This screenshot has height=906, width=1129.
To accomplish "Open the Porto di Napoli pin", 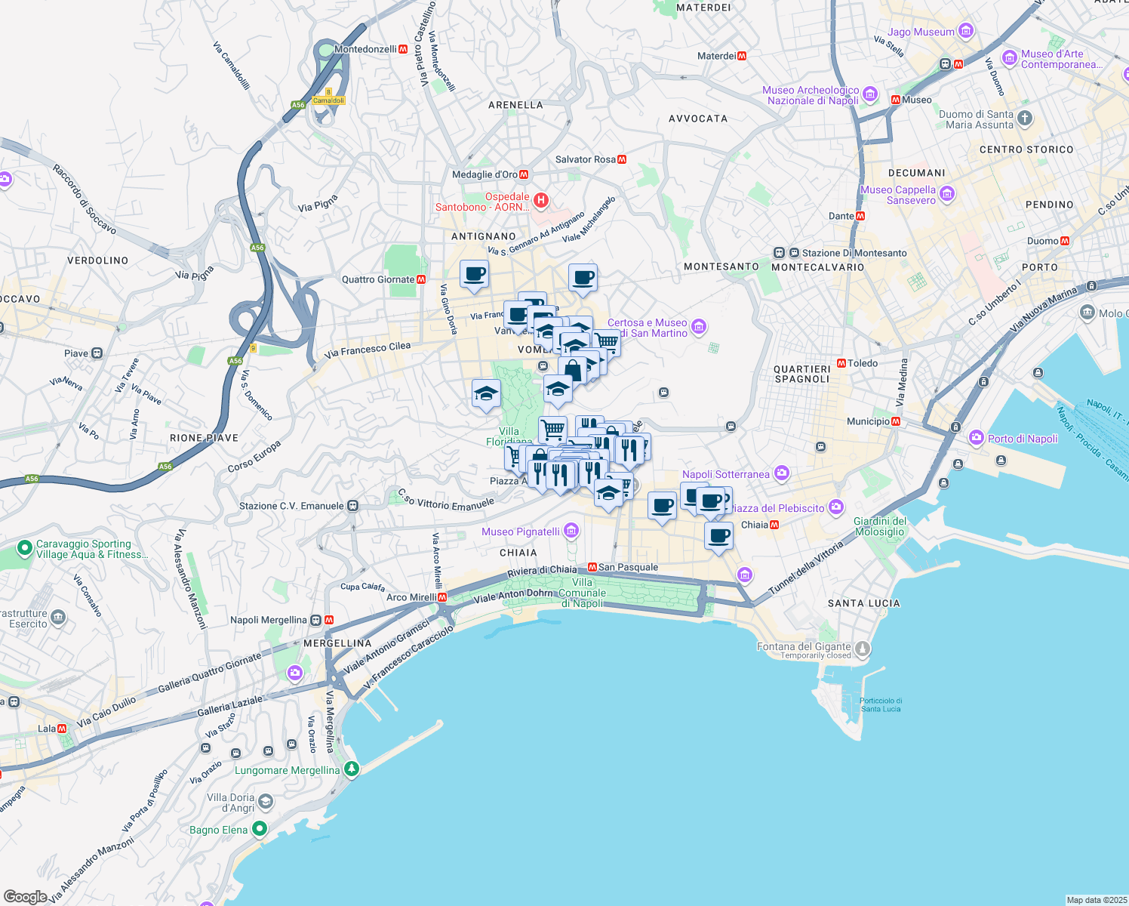I will coord(977,439).
